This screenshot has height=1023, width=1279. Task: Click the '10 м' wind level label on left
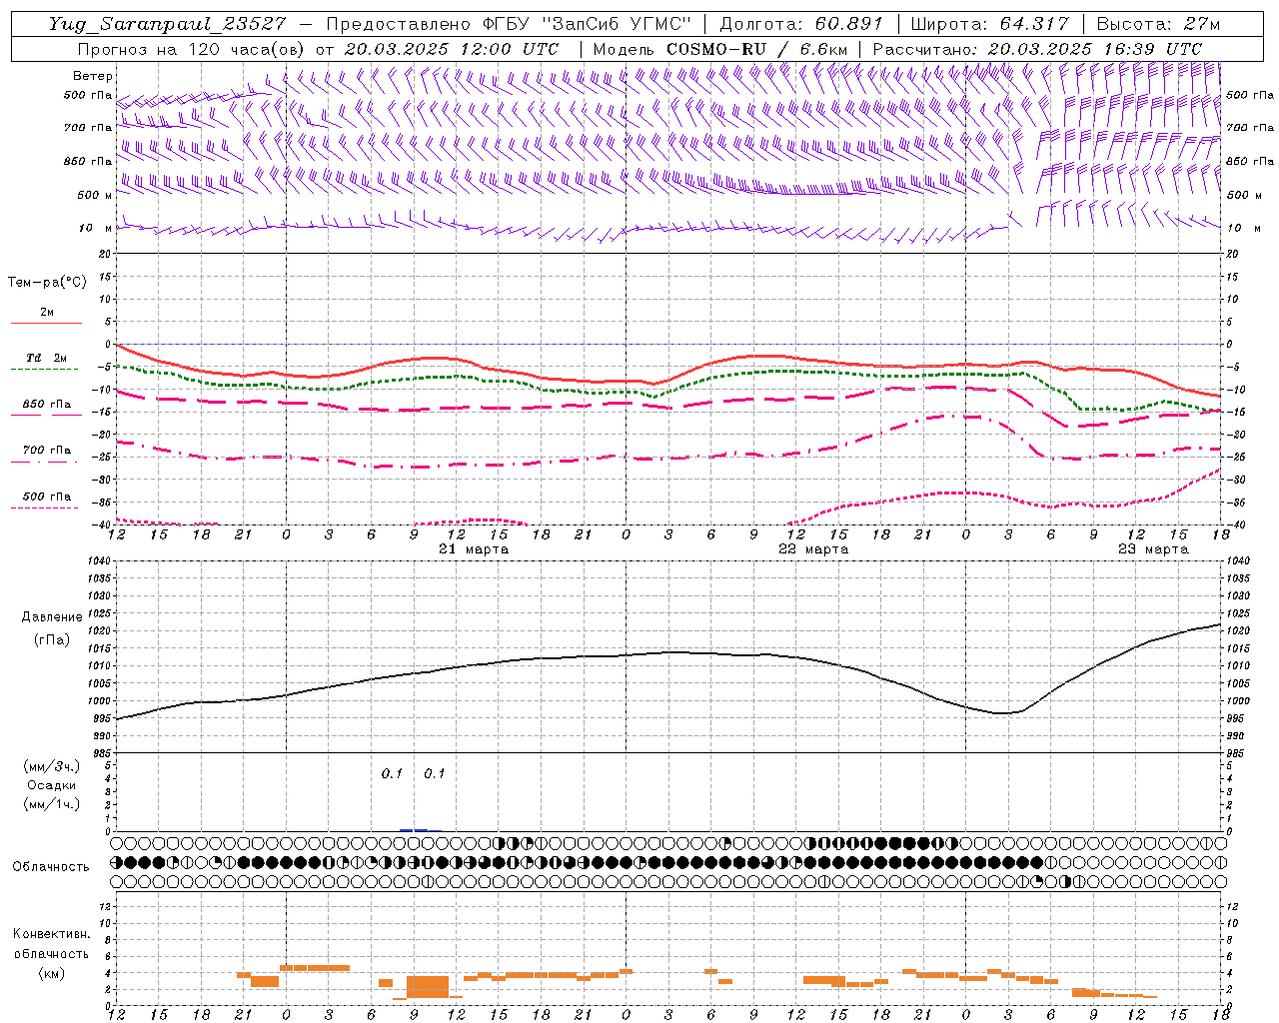click(x=95, y=228)
